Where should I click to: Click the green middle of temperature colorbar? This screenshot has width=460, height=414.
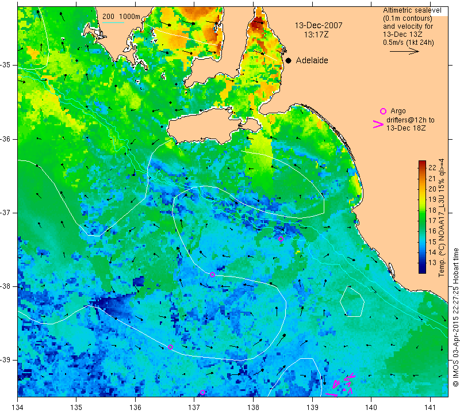422,217
